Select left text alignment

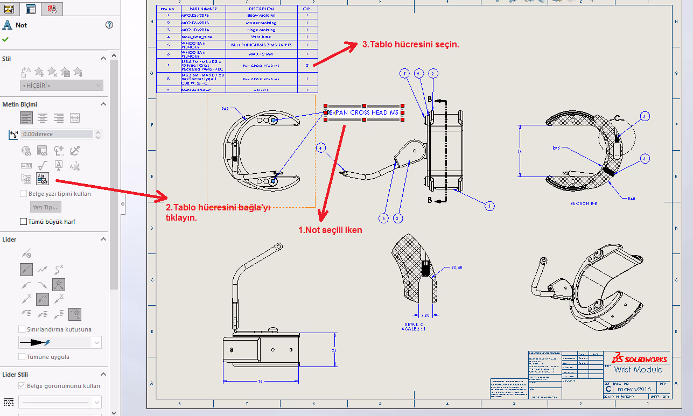[x=26, y=118]
